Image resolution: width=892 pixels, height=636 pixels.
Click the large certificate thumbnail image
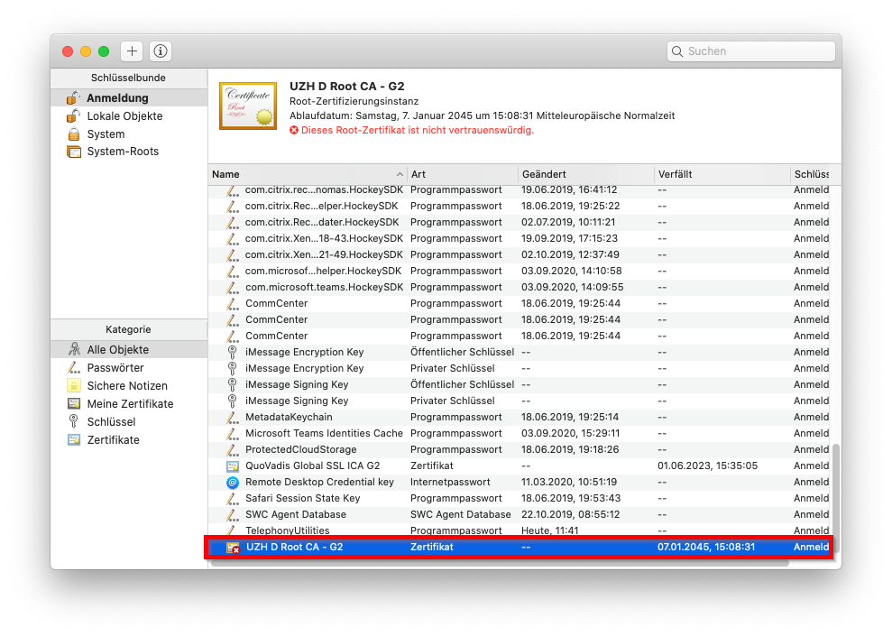[x=248, y=106]
